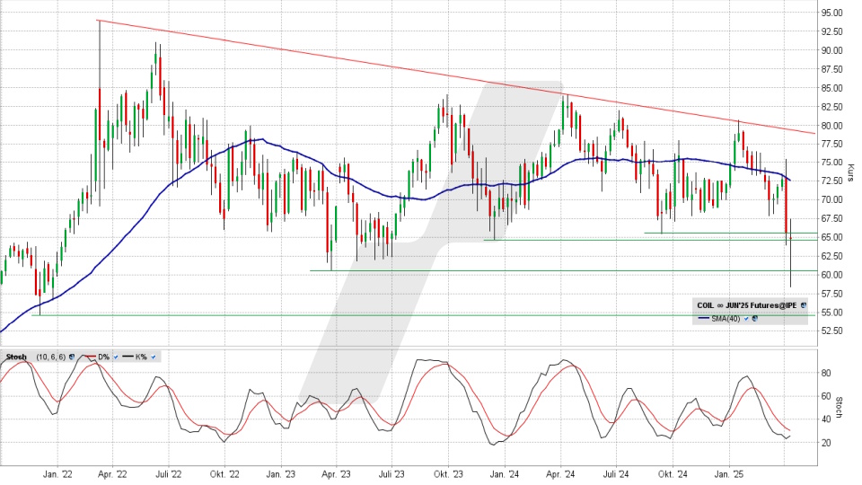Click the Jan. '25 date axis label
This screenshot has width=862, height=485.
click(729, 474)
